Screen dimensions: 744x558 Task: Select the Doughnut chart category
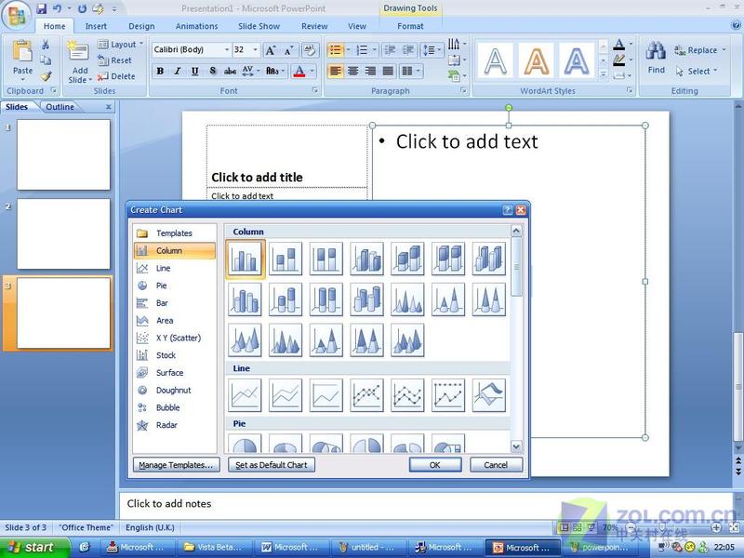point(174,390)
